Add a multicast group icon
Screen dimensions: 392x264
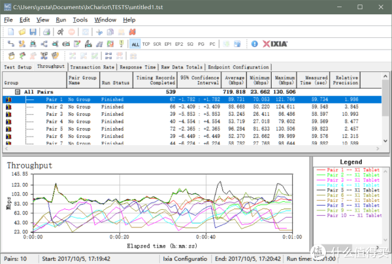pyautogui.click(x=44, y=44)
